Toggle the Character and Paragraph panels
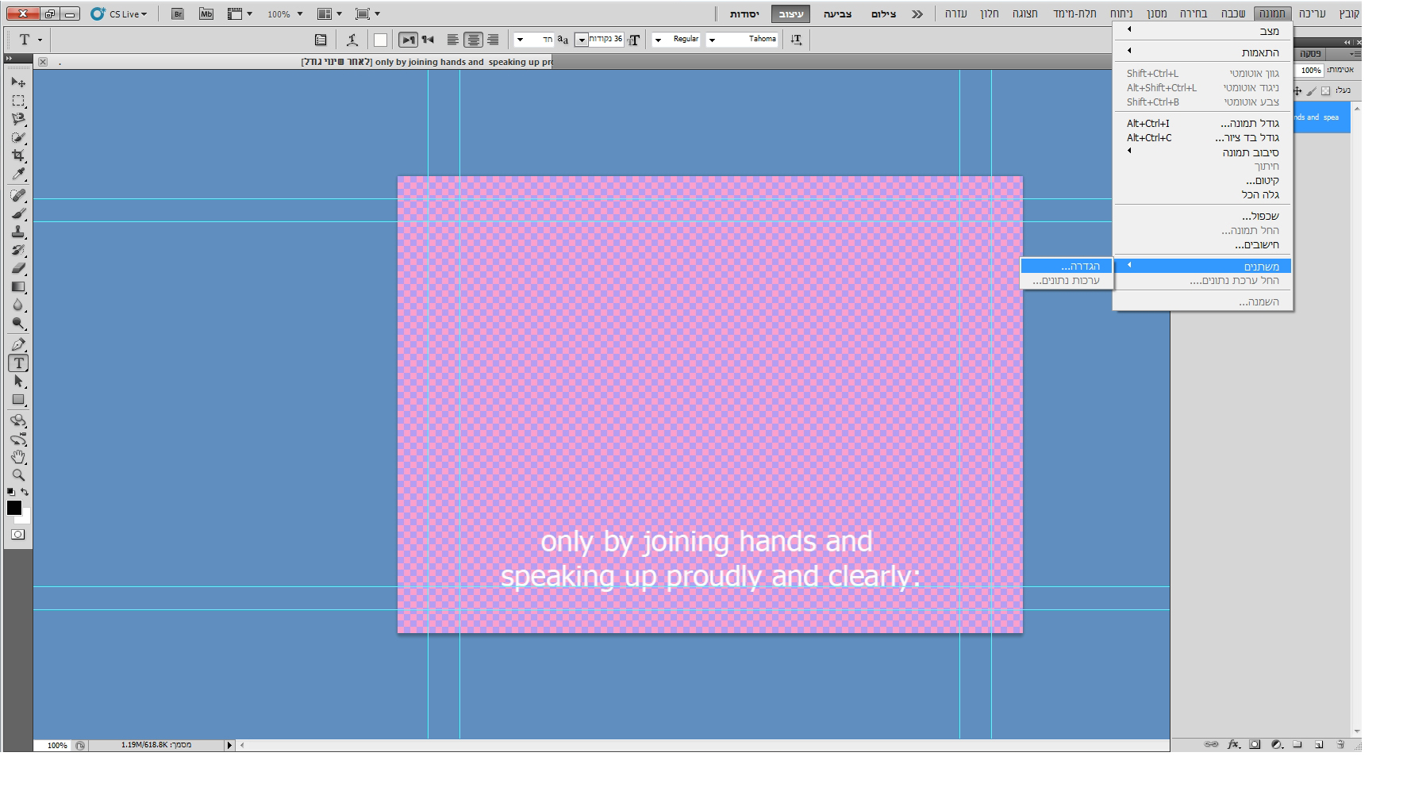Screen dimensions: 1403x787 tap(321, 40)
